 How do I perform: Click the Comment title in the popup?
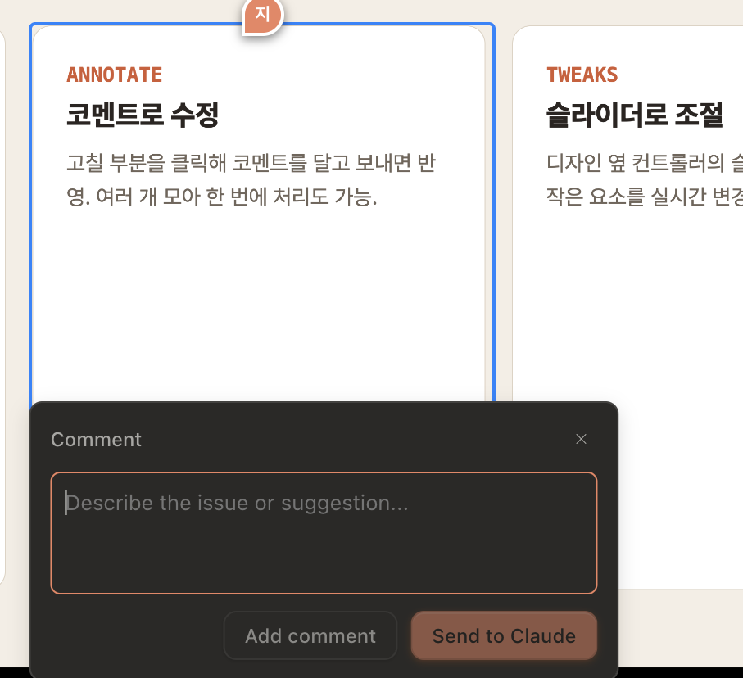click(x=96, y=440)
